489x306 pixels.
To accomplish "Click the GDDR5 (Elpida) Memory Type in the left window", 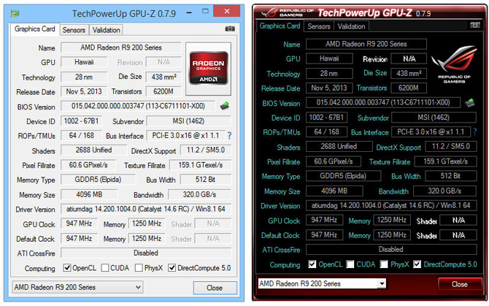I will 98,180.
